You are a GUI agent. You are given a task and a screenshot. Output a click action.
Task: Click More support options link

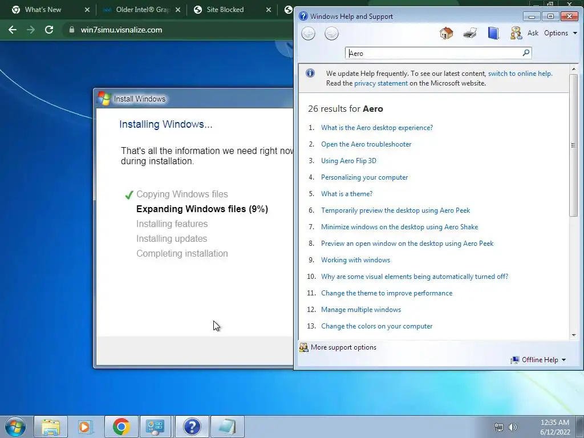[343, 347]
